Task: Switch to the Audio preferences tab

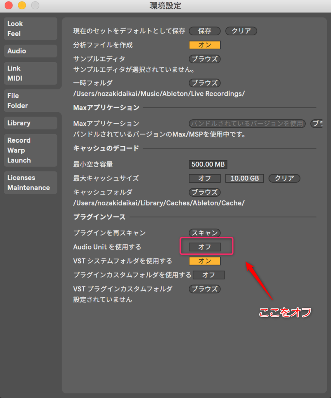Action: tap(30, 51)
